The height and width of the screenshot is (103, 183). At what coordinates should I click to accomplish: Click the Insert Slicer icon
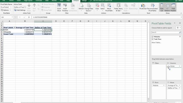59,7
